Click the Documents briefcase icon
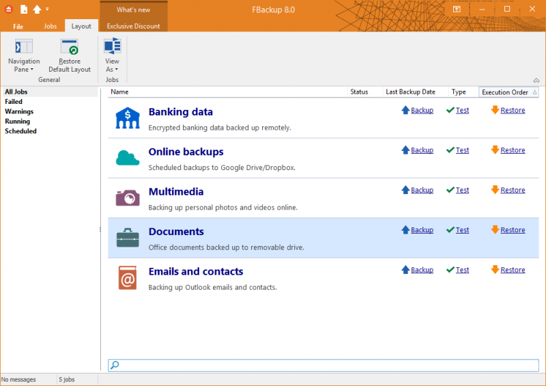Screen dimensions: 546x386 pos(128,238)
